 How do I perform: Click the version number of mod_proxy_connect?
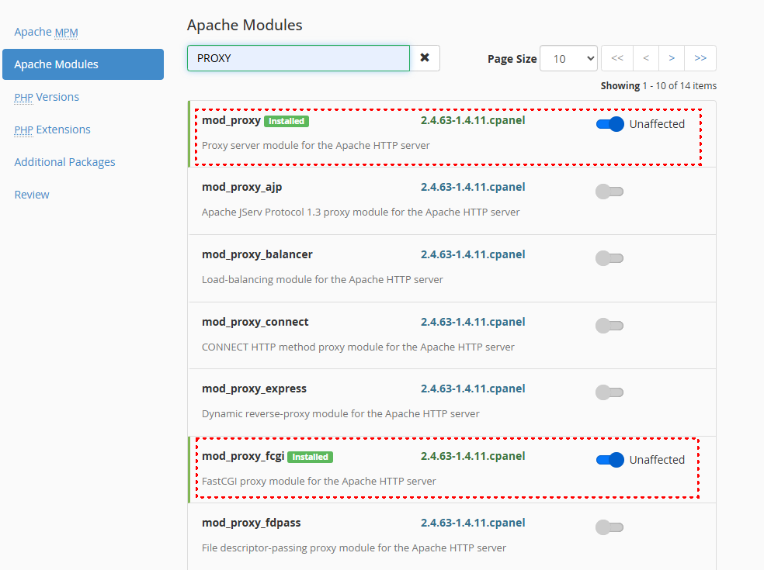(x=473, y=322)
